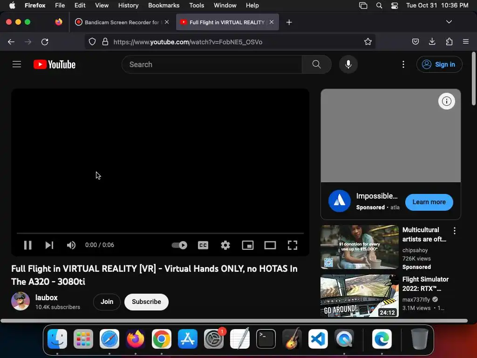Switch to theater mode

tap(270, 245)
